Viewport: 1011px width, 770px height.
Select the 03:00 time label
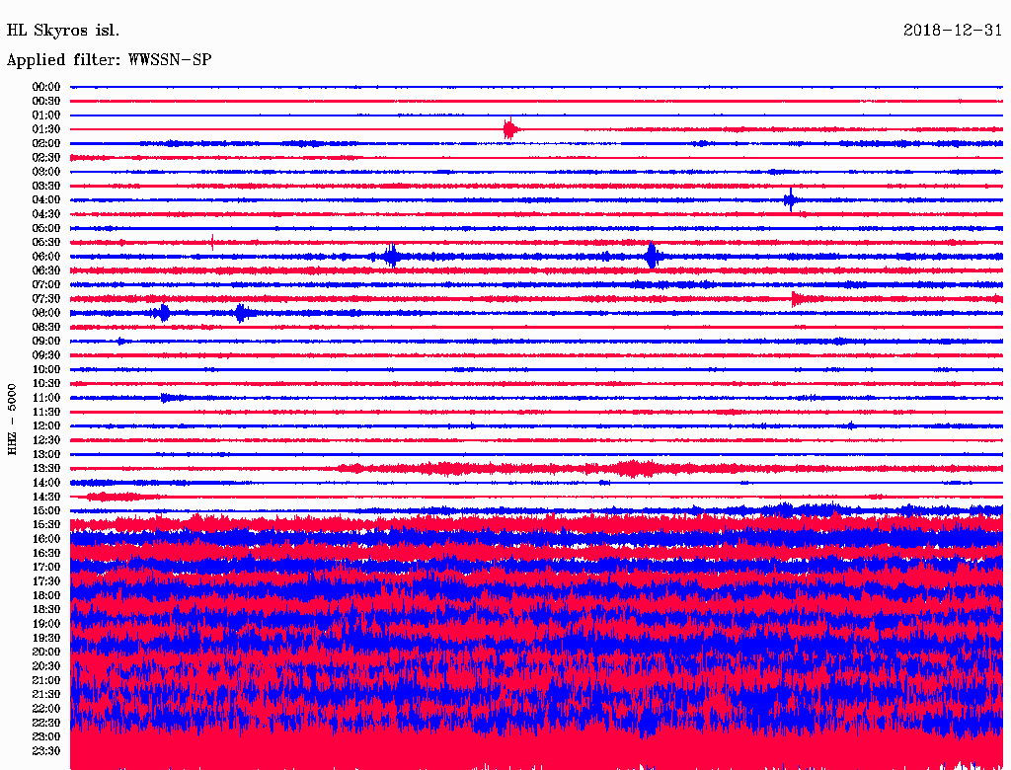[46, 172]
